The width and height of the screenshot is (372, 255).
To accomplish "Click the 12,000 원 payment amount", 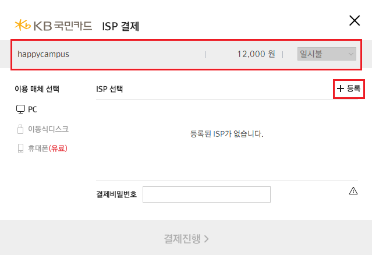I will coord(256,54).
